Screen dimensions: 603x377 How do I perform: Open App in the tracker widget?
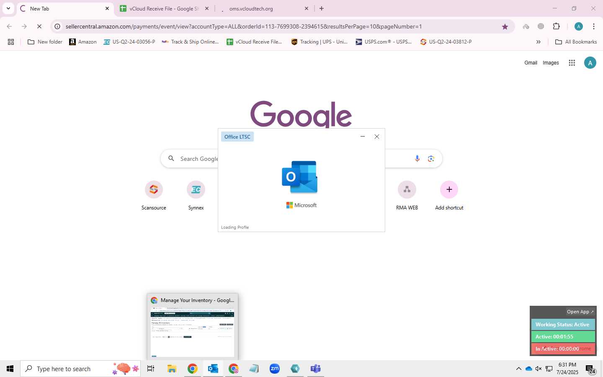click(x=580, y=312)
